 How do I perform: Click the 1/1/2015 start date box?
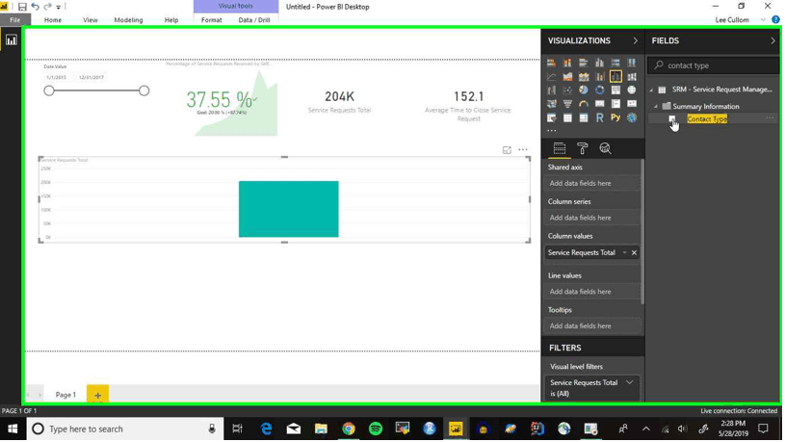click(57, 78)
